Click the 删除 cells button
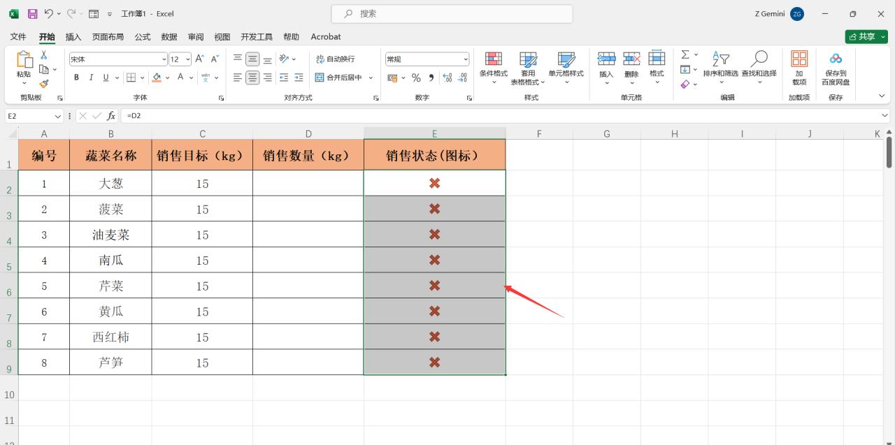895x445 pixels. click(631, 68)
